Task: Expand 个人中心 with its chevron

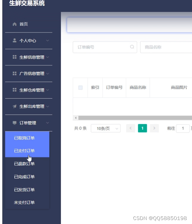Action: (48, 40)
